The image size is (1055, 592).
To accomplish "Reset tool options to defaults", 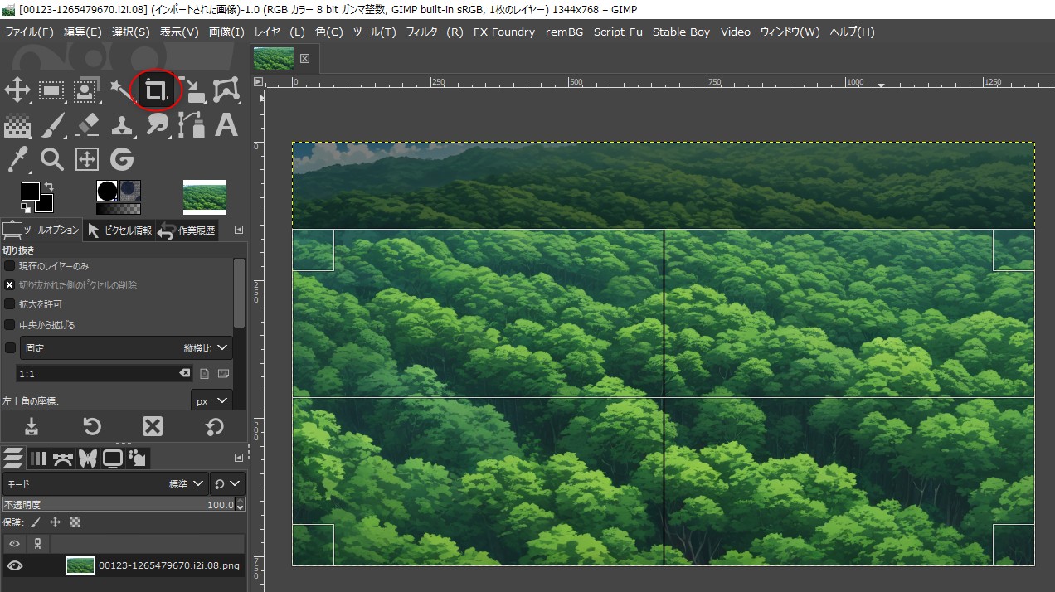I will [213, 426].
